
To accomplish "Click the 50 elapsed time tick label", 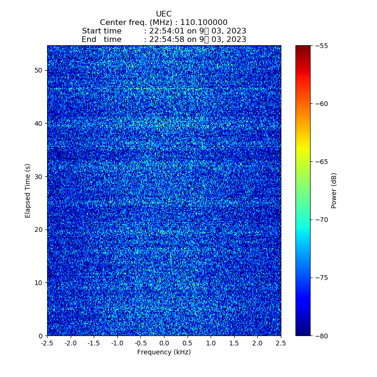I will point(39,70).
